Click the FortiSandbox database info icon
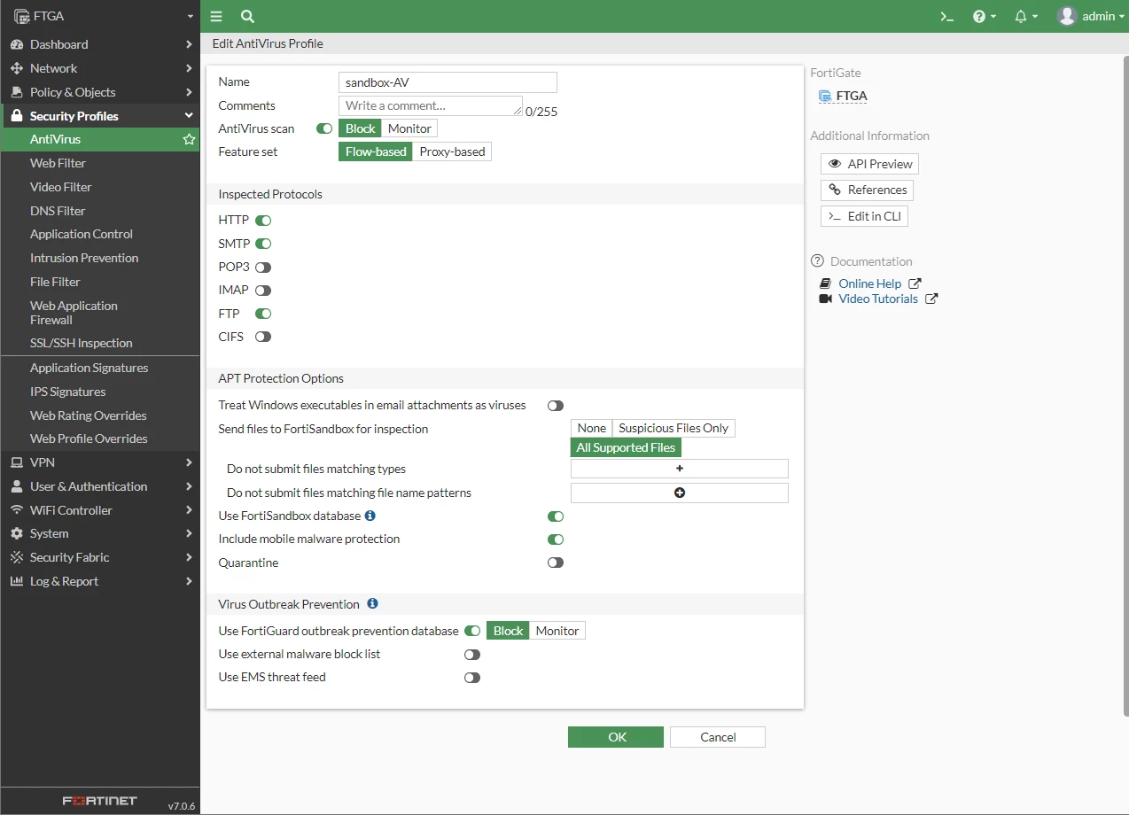The height and width of the screenshot is (815, 1129). coord(370,516)
